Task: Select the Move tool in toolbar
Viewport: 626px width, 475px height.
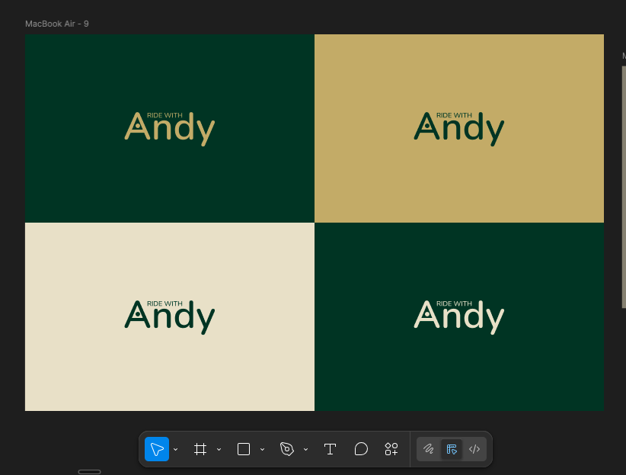Action: [157, 449]
